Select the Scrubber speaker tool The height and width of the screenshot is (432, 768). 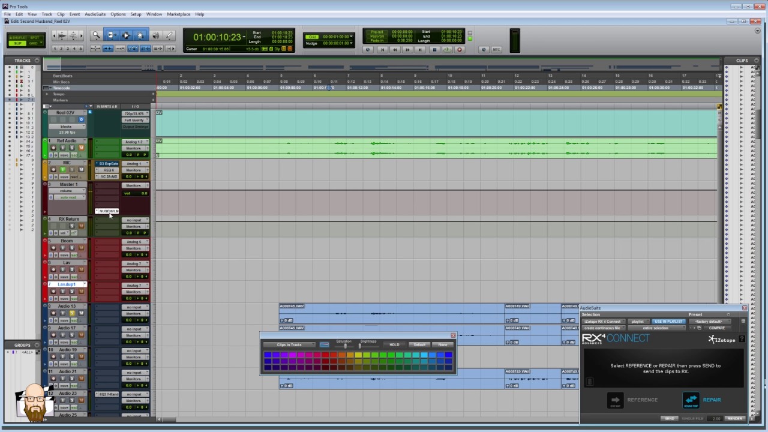tap(156, 35)
